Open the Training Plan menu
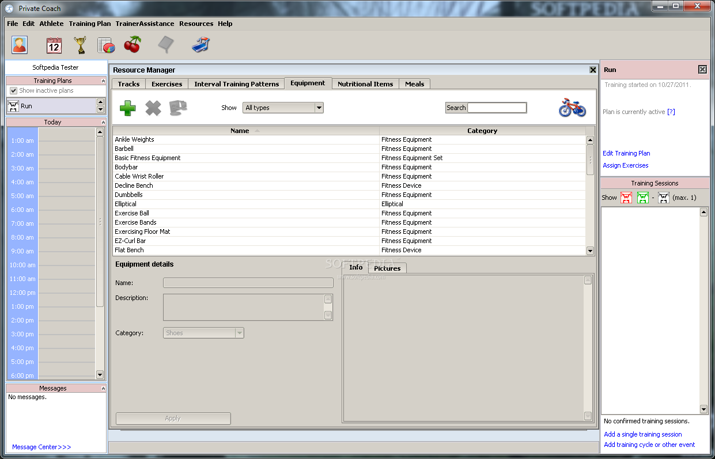Viewport: 715px width, 459px height. (90, 24)
